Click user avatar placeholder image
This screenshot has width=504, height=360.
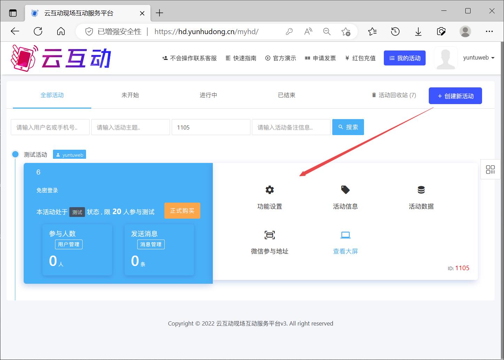[445, 58]
